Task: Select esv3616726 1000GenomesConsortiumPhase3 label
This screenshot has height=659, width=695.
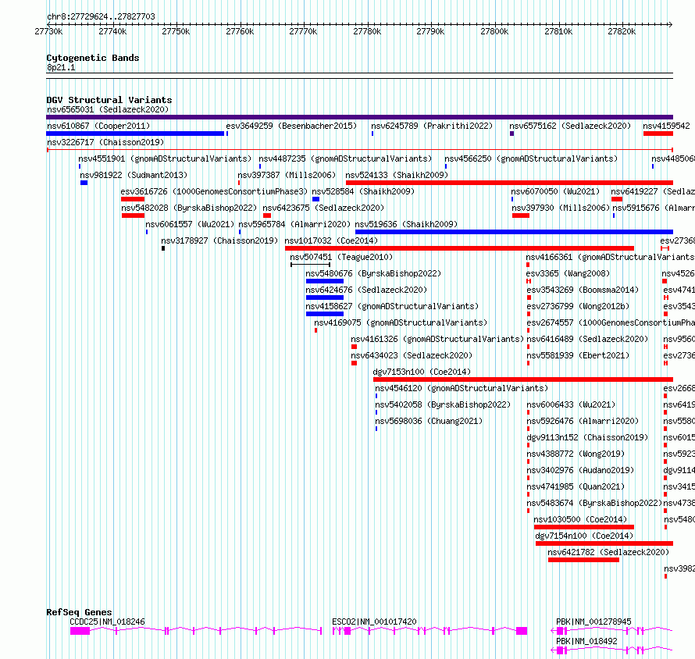Action: (x=214, y=191)
